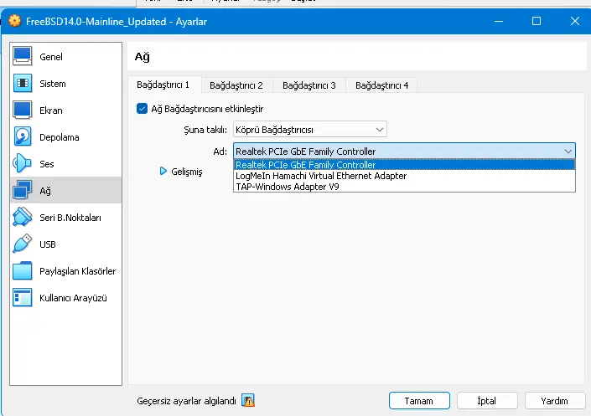Screen dimensions: 591x416
Task: Choose Realtek PCIe GbE Family Controller option
Action: click(404, 165)
